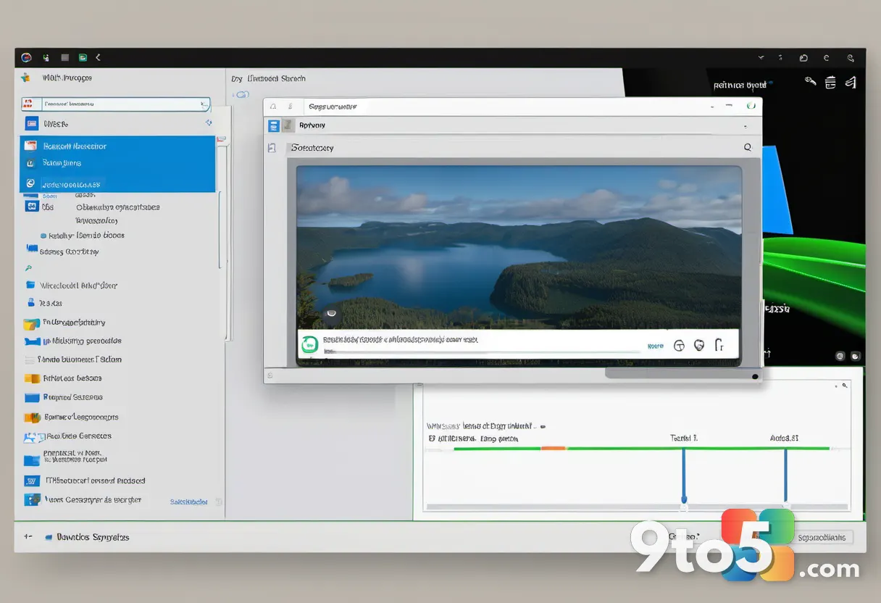Click the orange and green folder icon in the sidebar list

[x=32, y=417]
